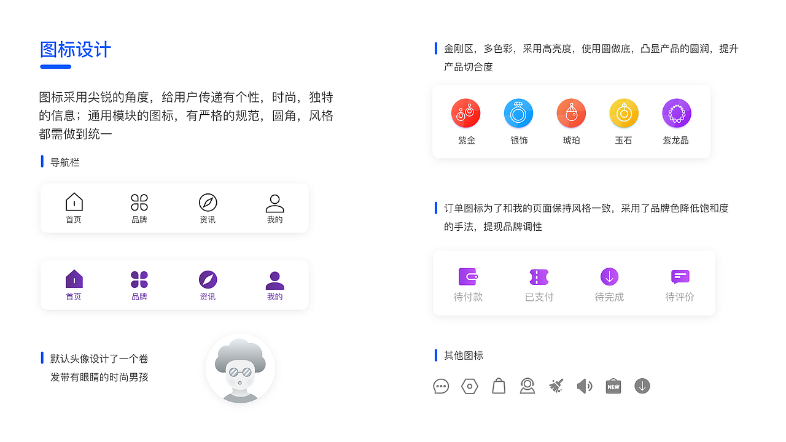Image resolution: width=786 pixels, height=442 pixels.
Task: Open the 待付款 wallet icon
Action: click(469, 276)
